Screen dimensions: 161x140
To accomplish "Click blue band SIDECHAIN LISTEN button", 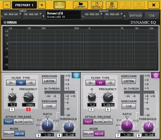I will [49, 81].
